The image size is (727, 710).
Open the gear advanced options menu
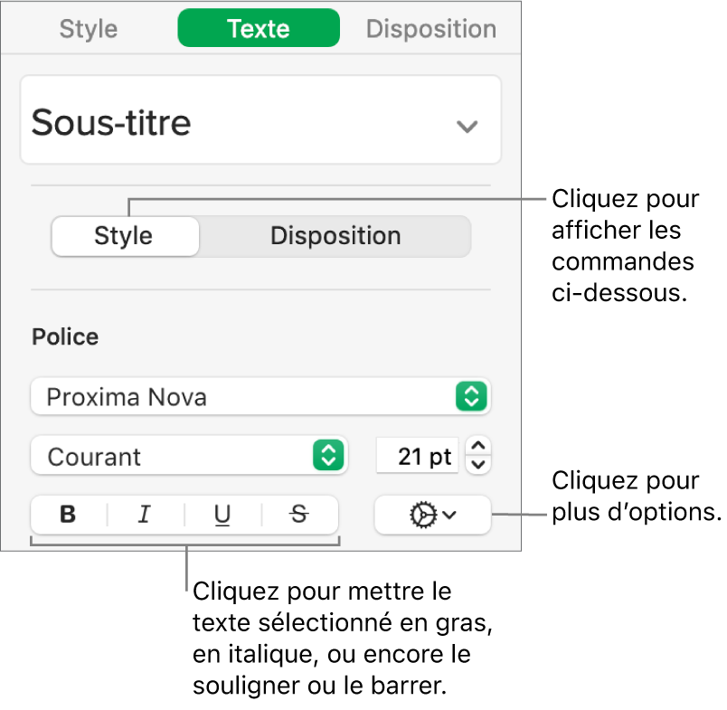432,515
